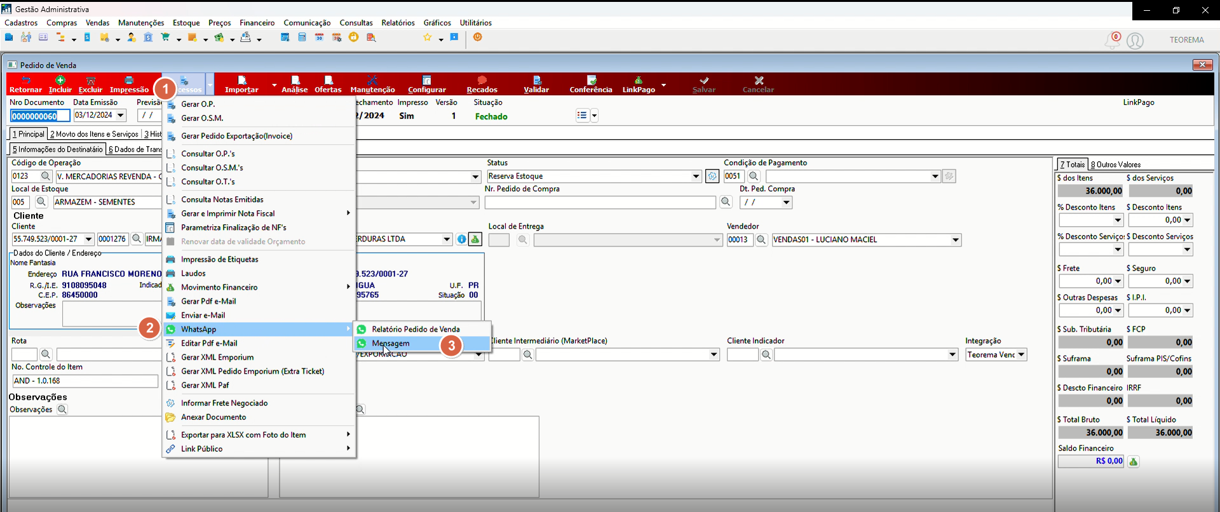
Task: Select Laudos menu entry
Action: pos(259,273)
